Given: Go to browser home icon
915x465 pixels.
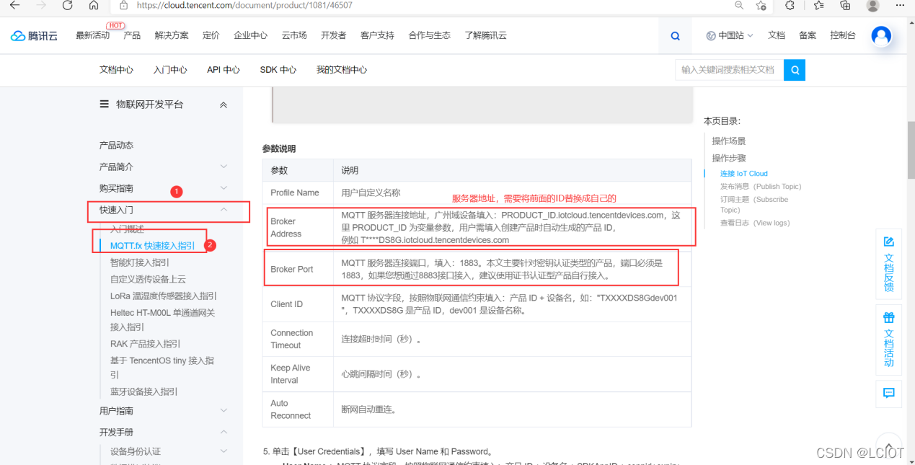Looking at the screenshot, I should tap(94, 5).
